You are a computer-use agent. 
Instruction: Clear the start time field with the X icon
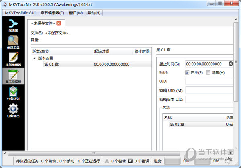[x=231, y=64]
